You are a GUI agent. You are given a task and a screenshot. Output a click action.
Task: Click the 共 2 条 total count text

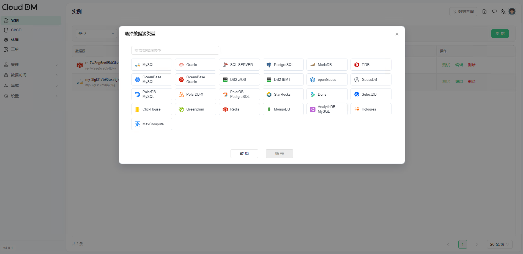(77, 244)
